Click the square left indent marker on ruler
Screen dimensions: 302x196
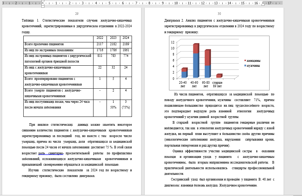tap(43, 6)
